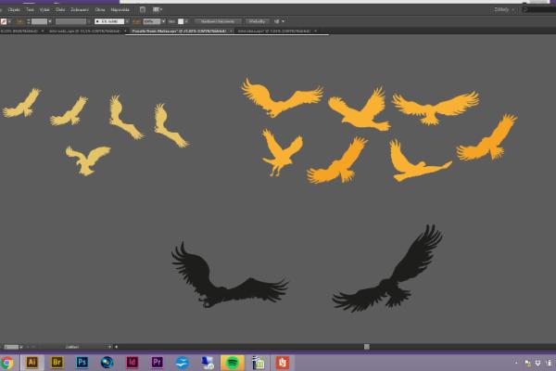Click the Illustrator taskbar icon

32,363
